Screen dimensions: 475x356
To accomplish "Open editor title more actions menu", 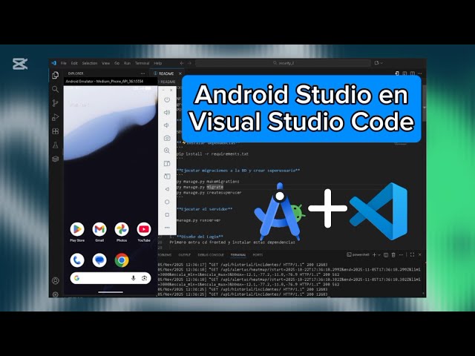I will [419, 73].
